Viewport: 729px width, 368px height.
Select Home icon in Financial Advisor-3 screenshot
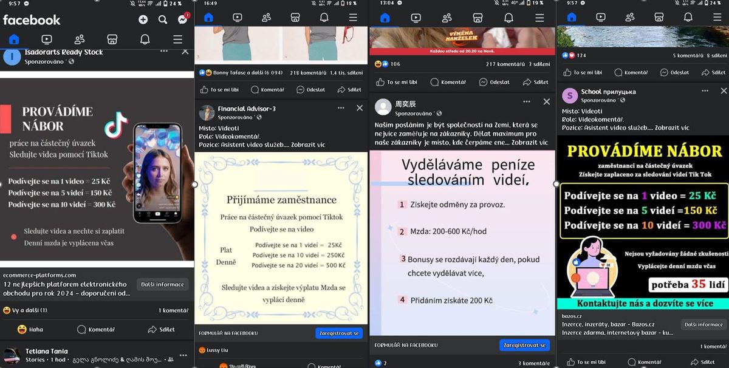tap(208, 18)
